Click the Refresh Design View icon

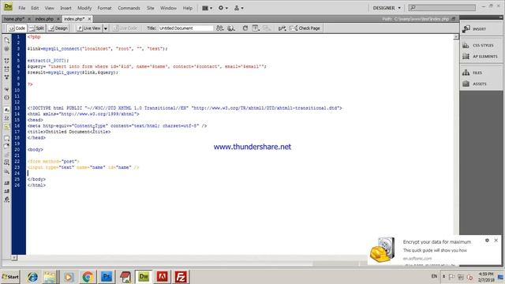coord(245,28)
